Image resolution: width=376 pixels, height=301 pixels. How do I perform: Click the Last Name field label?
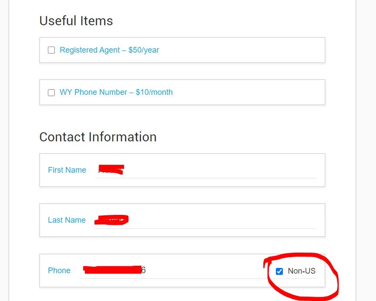(67, 220)
